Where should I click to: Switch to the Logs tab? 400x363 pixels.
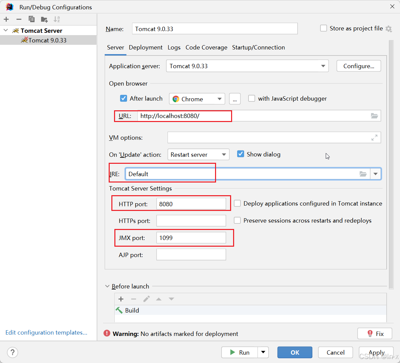coord(174,47)
